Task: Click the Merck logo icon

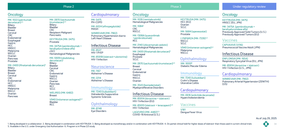Action: (266, 124)
